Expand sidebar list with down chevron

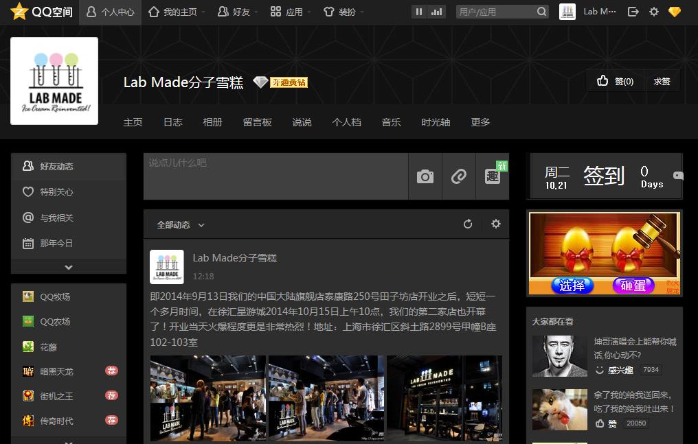click(x=69, y=267)
